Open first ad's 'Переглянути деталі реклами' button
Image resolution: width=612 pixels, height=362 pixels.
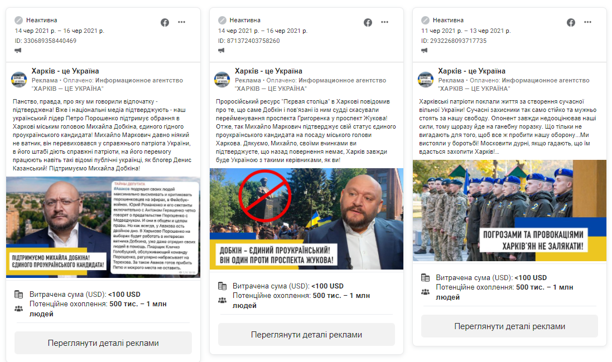[x=103, y=343]
